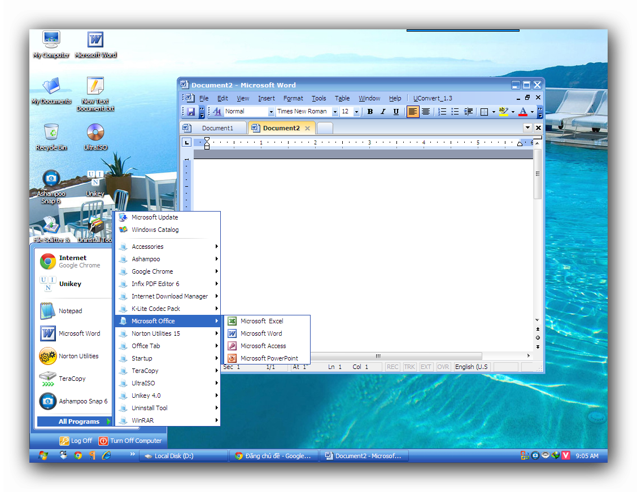Image resolution: width=637 pixels, height=492 pixels.
Task: Apply red Font Color
Action: pos(523,112)
